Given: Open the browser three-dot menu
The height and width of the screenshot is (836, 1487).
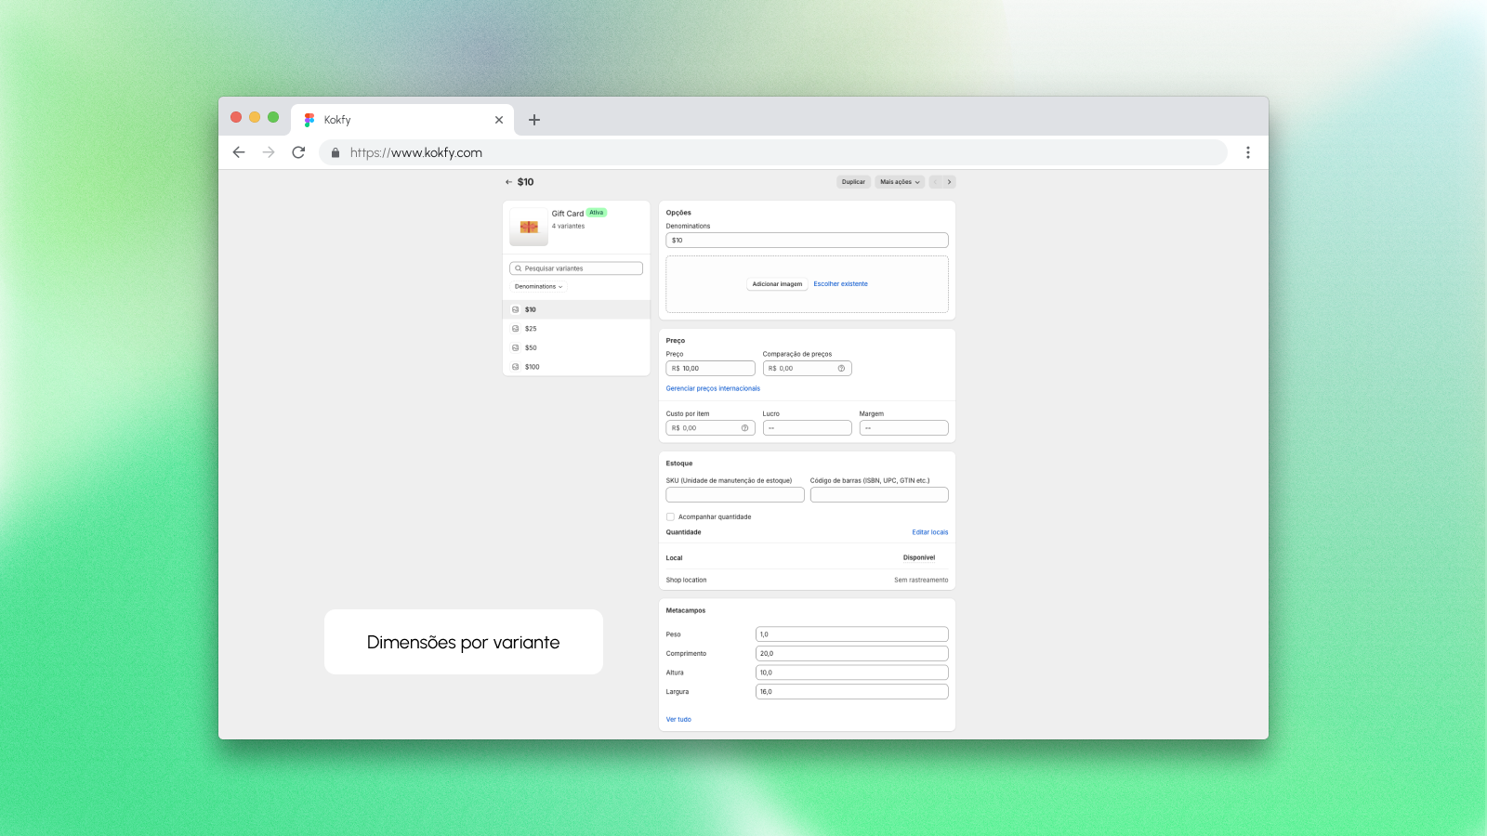Looking at the screenshot, I should (1249, 152).
